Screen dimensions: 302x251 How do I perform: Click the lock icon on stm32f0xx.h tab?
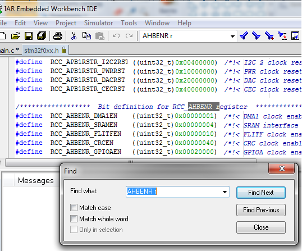click(64, 50)
